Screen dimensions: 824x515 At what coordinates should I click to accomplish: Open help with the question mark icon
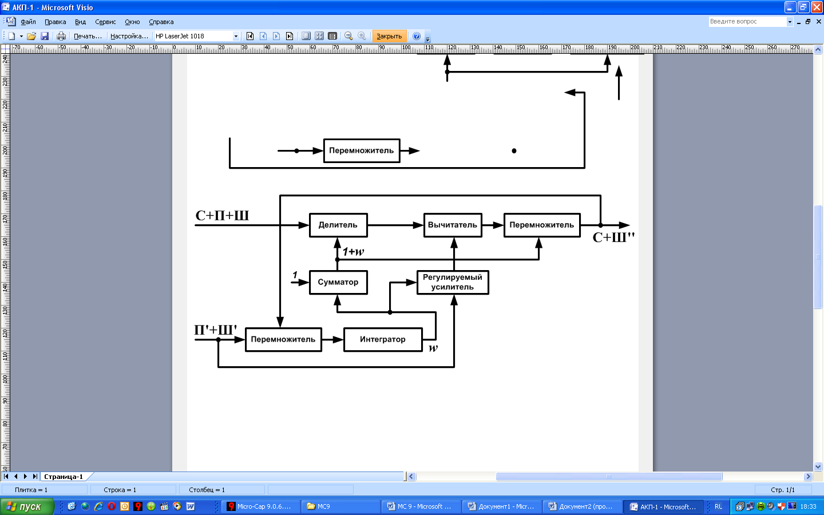pos(417,36)
